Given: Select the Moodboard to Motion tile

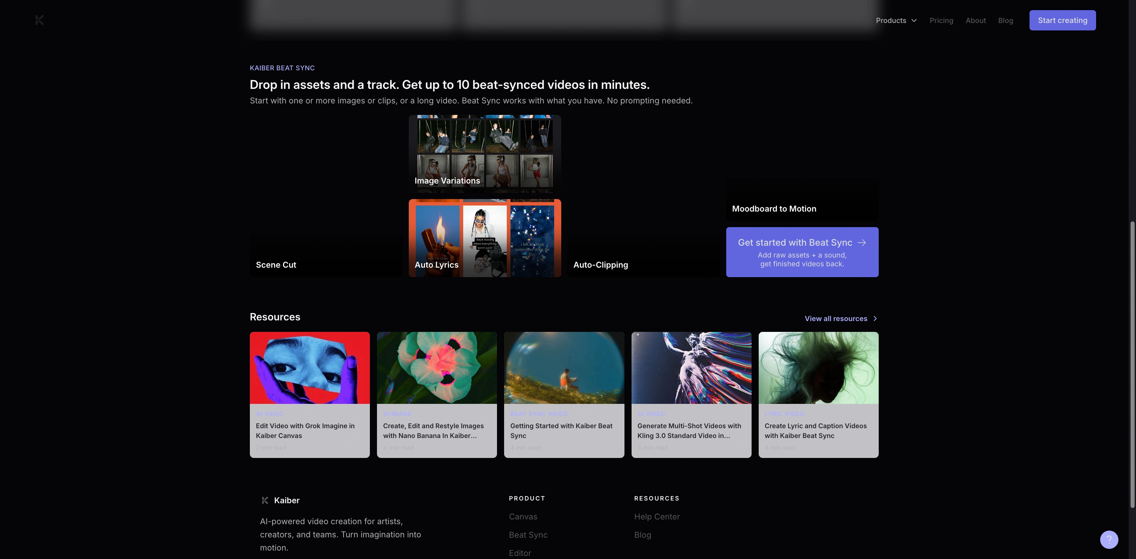Looking at the screenshot, I should click(802, 168).
